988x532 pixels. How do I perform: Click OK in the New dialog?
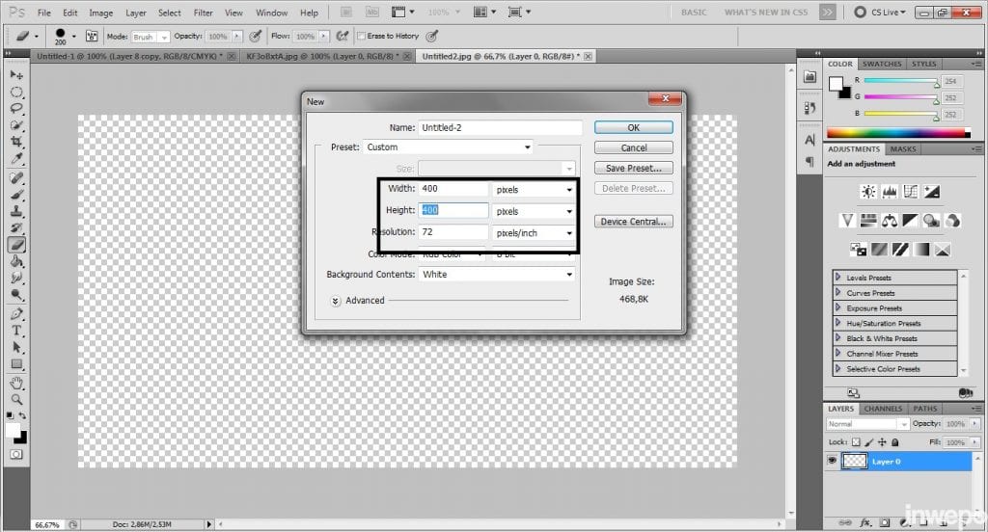(x=633, y=127)
